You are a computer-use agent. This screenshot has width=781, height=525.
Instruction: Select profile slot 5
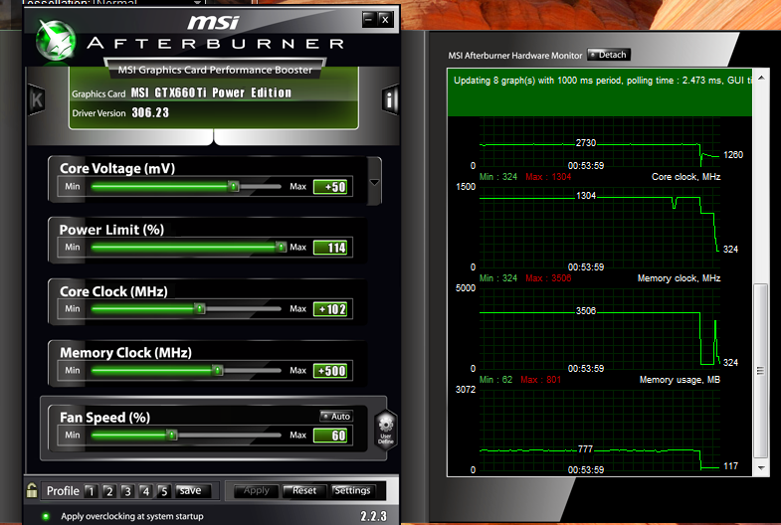point(163,491)
